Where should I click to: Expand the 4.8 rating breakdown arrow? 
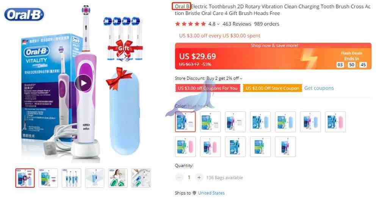[218, 24]
